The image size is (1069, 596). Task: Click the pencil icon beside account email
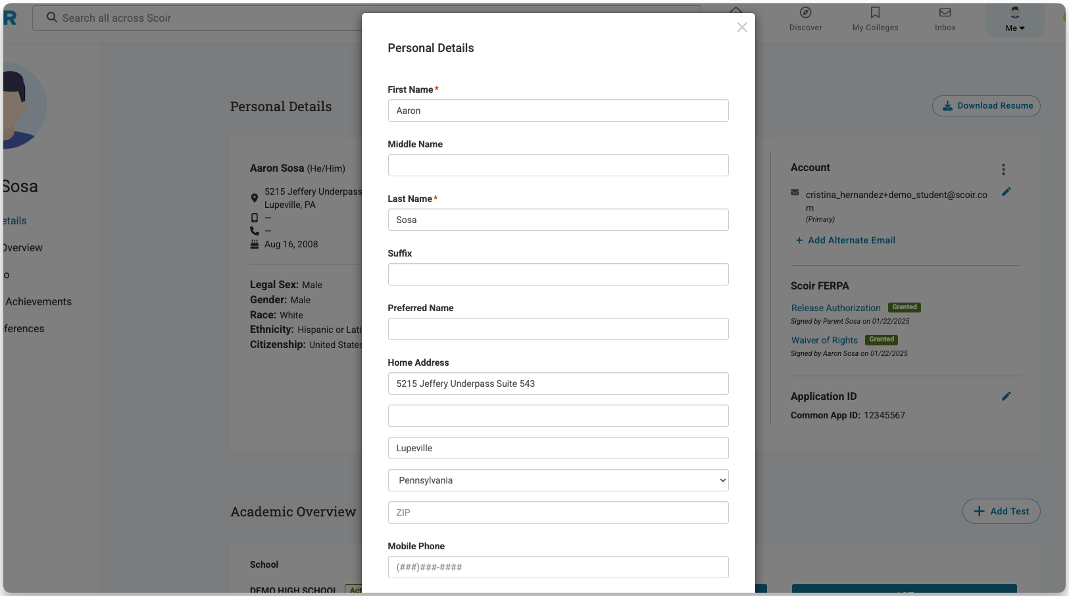click(x=1006, y=192)
